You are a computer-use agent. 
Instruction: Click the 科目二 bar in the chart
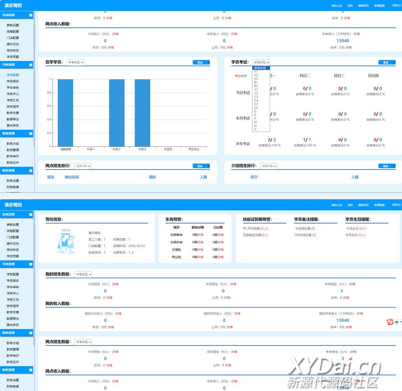(x=117, y=113)
